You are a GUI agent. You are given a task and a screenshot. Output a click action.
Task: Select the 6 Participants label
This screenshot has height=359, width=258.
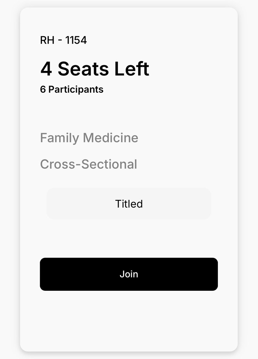tap(72, 89)
